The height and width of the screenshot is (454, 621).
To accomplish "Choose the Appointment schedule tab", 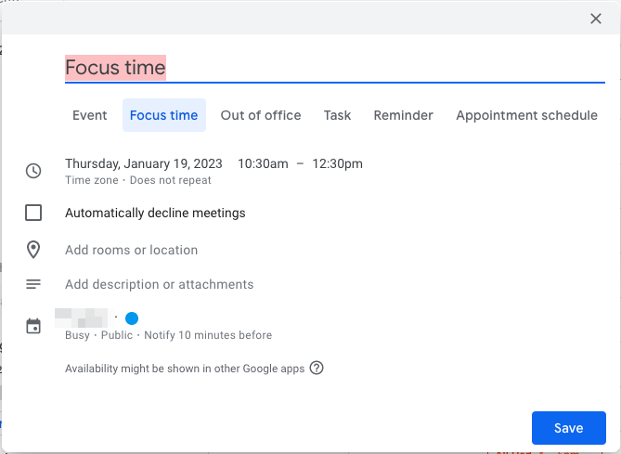I will (x=526, y=115).
